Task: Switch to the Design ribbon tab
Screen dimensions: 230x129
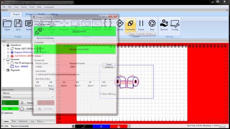Action: tap(29, 14)
